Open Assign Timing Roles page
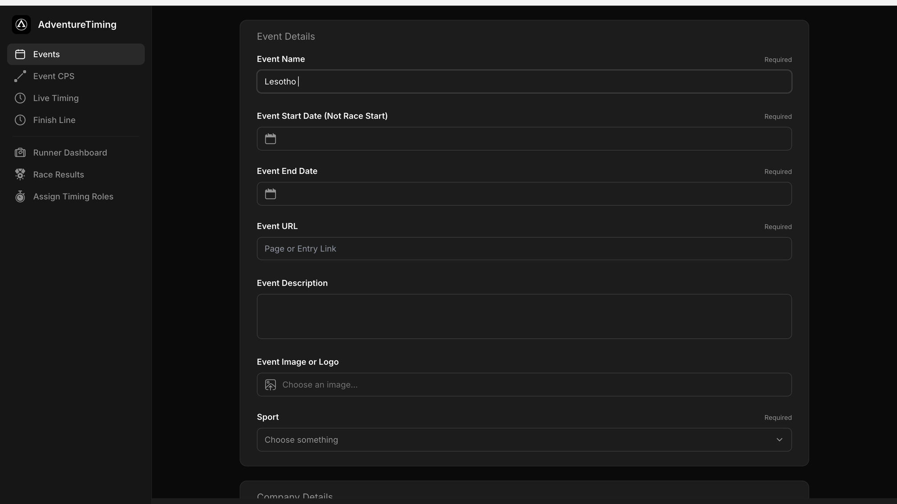Viewport: 897px width, 504px height. 73,196
